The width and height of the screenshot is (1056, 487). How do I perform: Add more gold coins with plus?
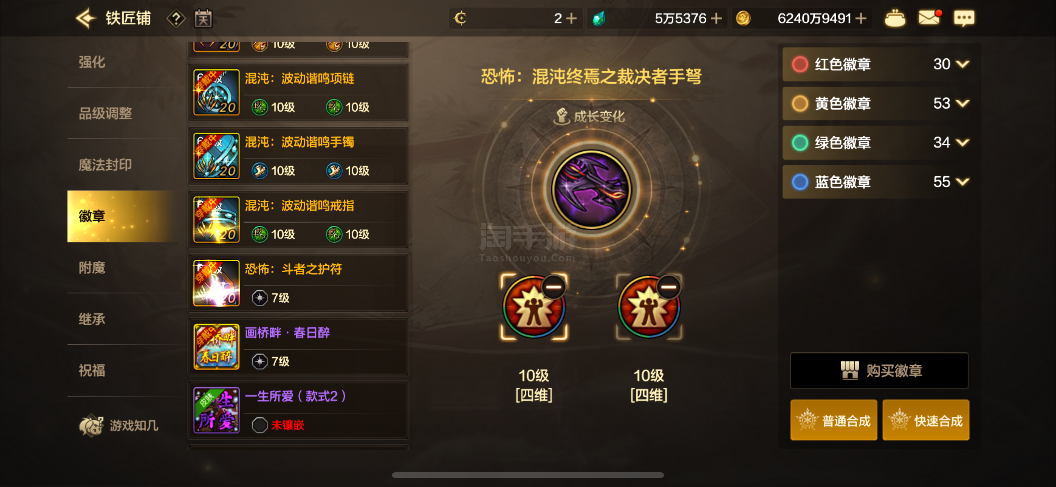point(861,18)
